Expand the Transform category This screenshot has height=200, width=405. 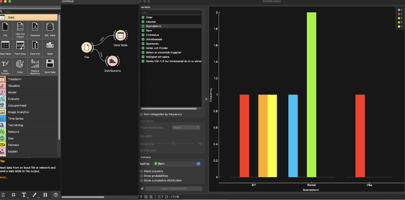(29, 79)
